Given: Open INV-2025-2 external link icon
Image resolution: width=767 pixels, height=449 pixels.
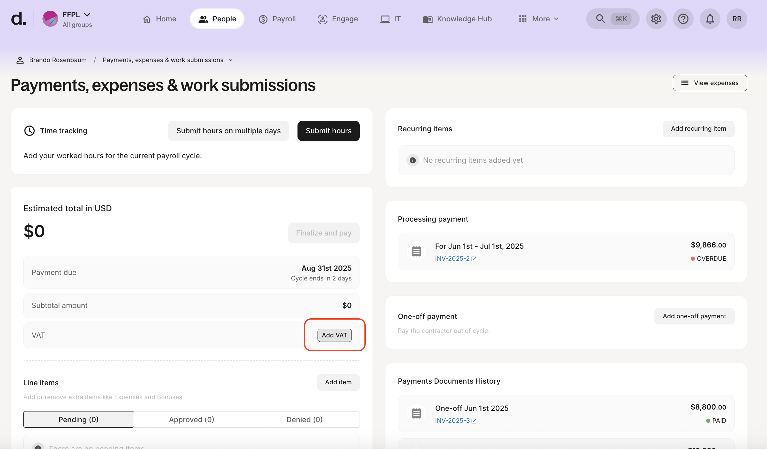Looking at the screenshot, I should 474,259.
